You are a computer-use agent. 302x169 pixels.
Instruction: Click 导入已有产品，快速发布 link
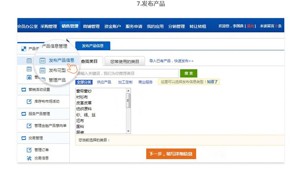coord(171,61)
